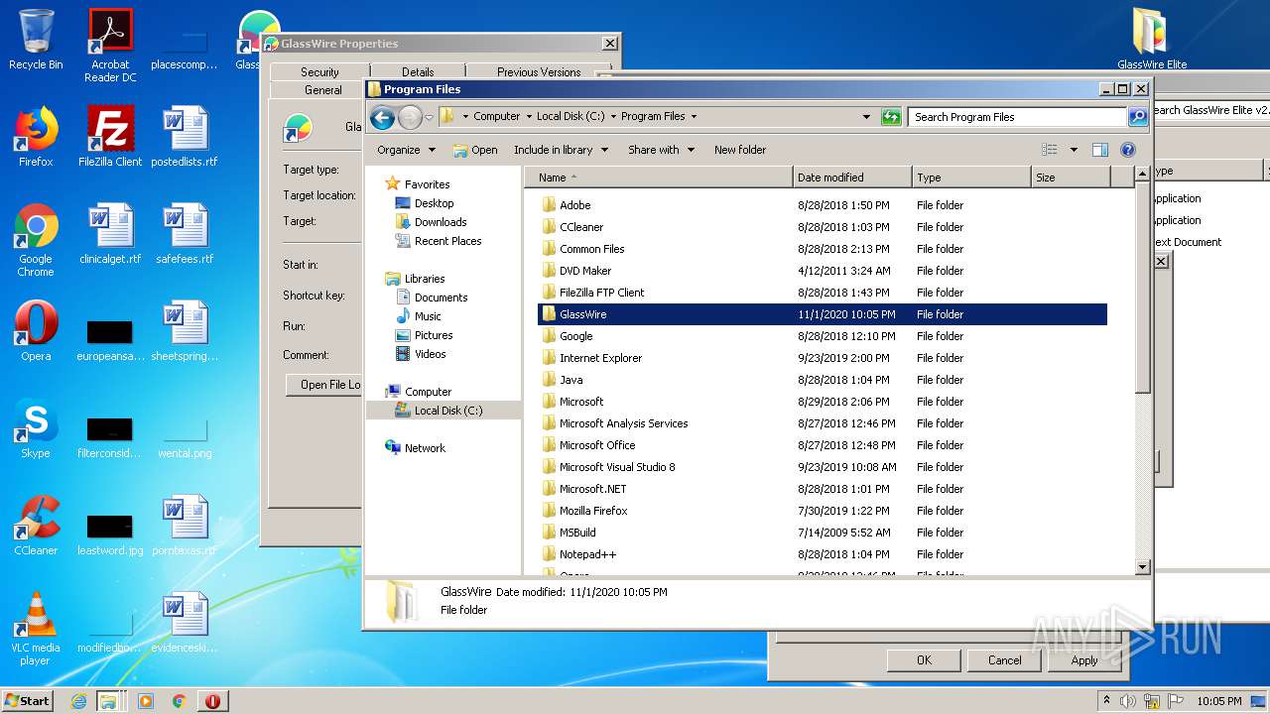The width and height of the screenshot is (1270, 714).
Task: Select the Mozilla Firefox folder row
Action: pos(822,511)
